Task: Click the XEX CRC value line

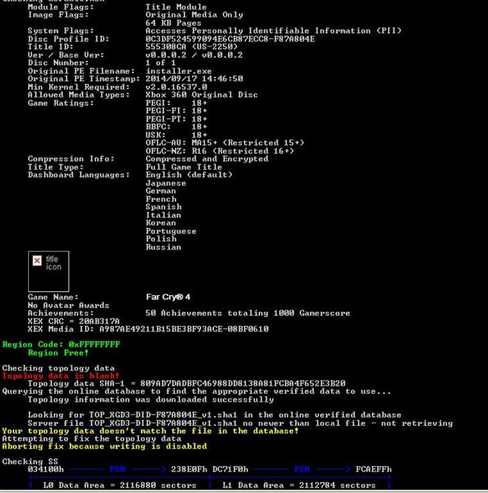Action: 74,321
